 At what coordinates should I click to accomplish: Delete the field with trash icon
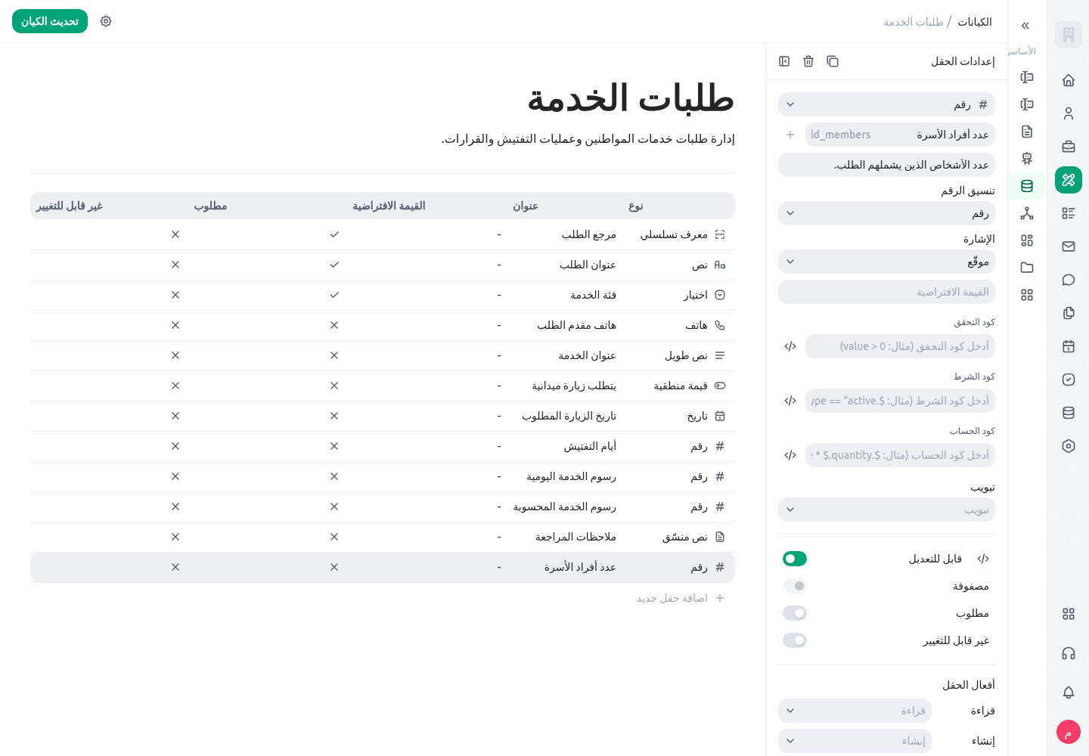pyautogui.click(x=808, y=61)
